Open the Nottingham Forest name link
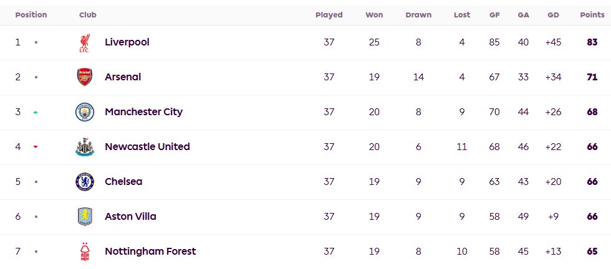 click(x=150, y=252)
